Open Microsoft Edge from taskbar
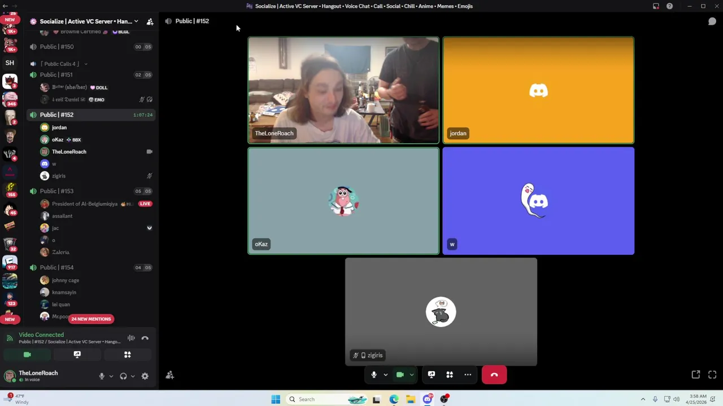Viewport: 723px width, 406px height. (394, 399)
